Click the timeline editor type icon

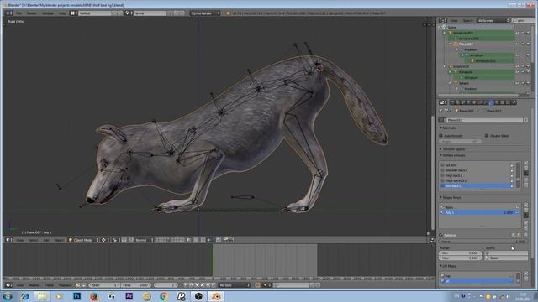(x=8, y=285)
